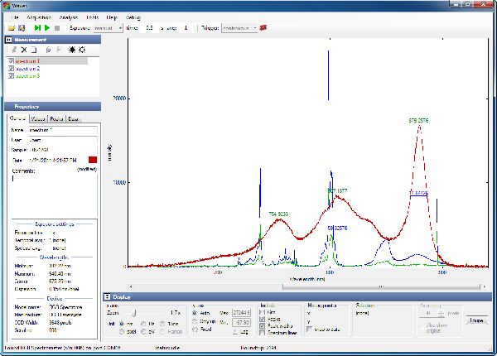Open the Trigger dropdown
Screen dimensions: 497x356
tap(239, 28)
